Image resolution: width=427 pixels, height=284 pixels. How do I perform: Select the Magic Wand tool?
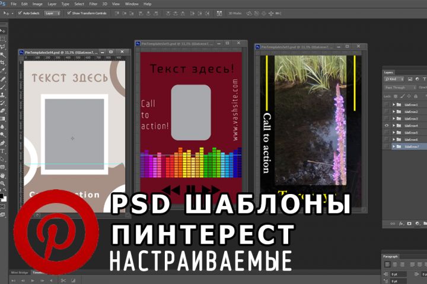[2, 55]
